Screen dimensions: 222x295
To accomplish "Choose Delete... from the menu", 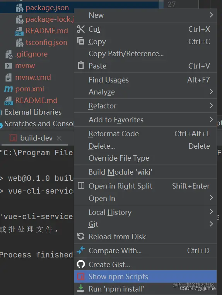I will (145, 146).
